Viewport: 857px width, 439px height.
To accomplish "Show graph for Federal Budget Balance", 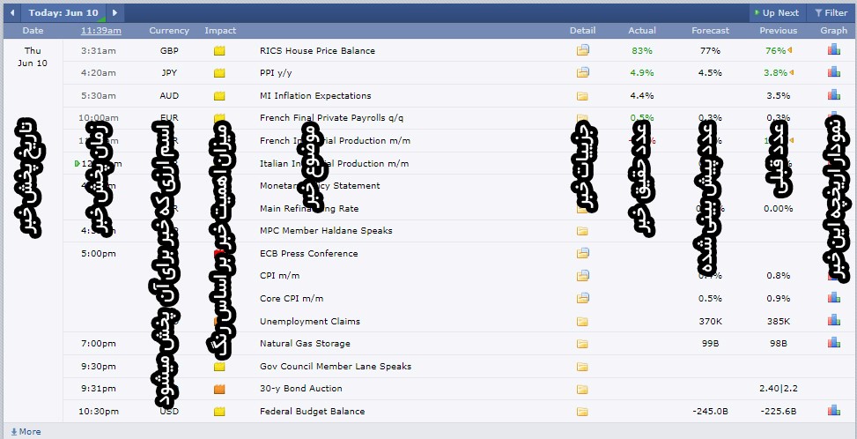I will click(833, 411).
